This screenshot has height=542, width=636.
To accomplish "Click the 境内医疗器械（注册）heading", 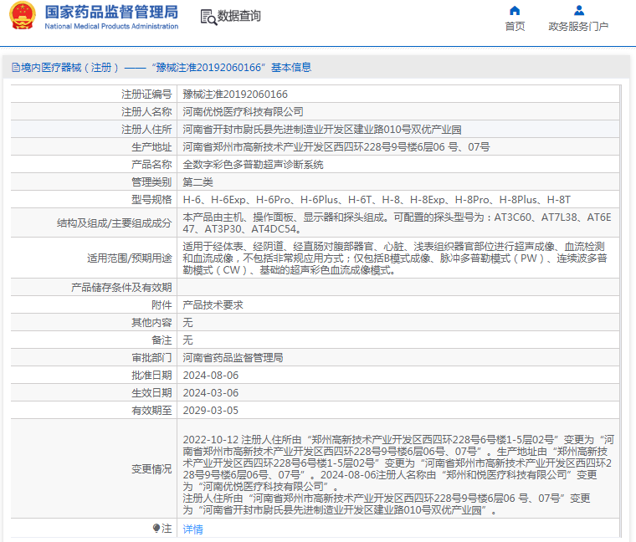I will pos(69,67).
